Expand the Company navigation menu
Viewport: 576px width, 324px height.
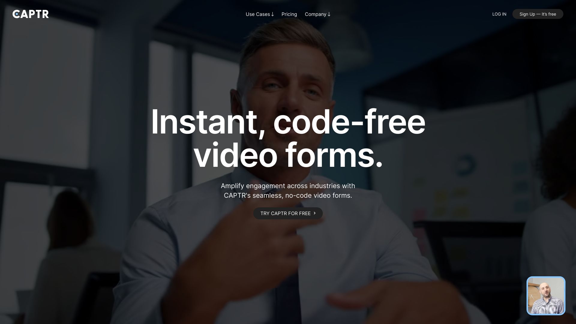pyautogui.click(x=318, y=14)
